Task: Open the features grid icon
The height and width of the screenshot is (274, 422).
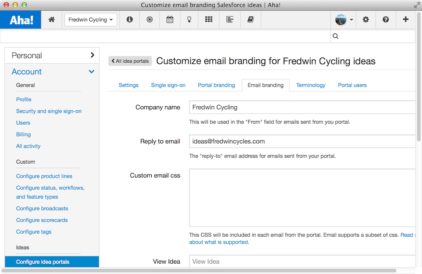Action: point(209,19)
